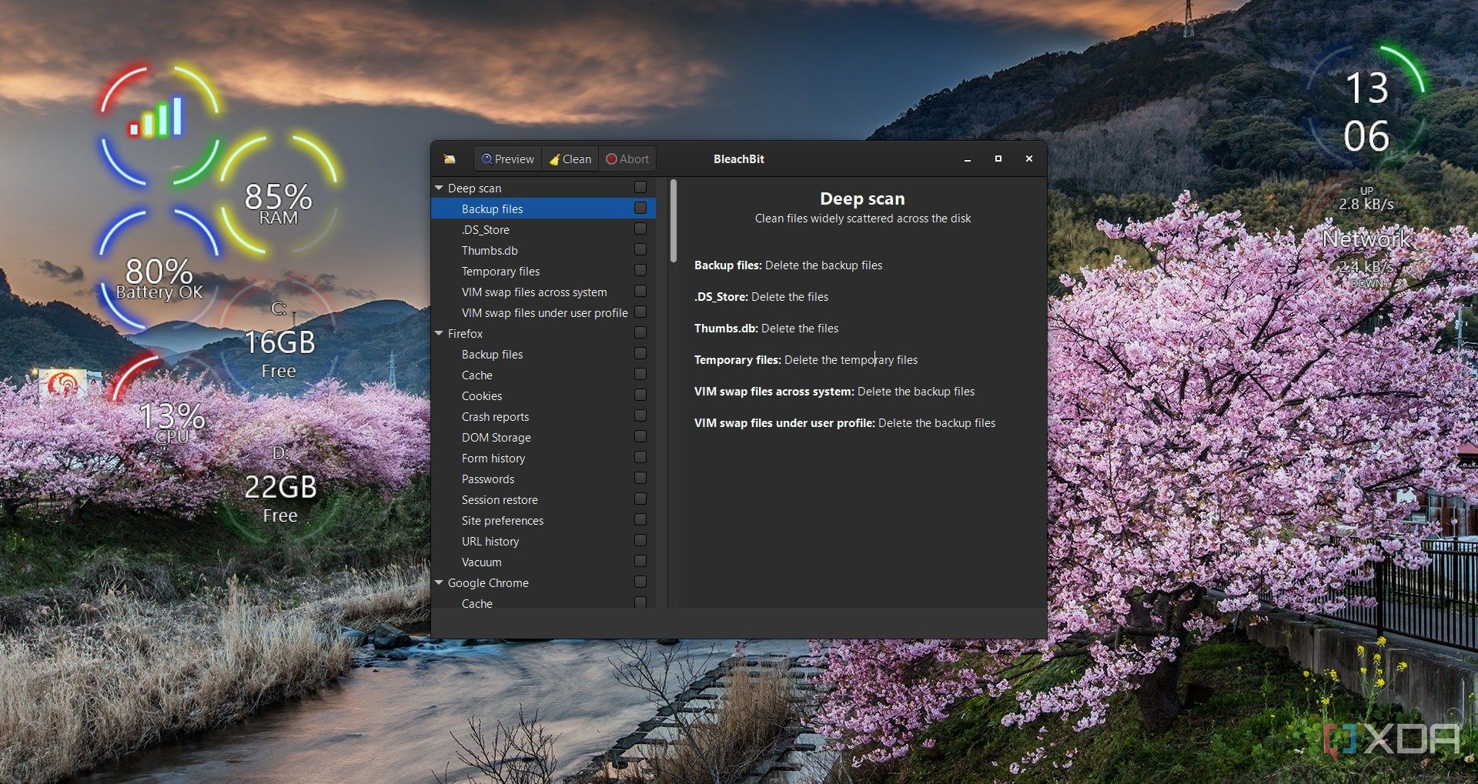Click the C: 16GB Free widget
Image resolution: width=1478 pixels, height=784 pixels.
pos(279,339)
